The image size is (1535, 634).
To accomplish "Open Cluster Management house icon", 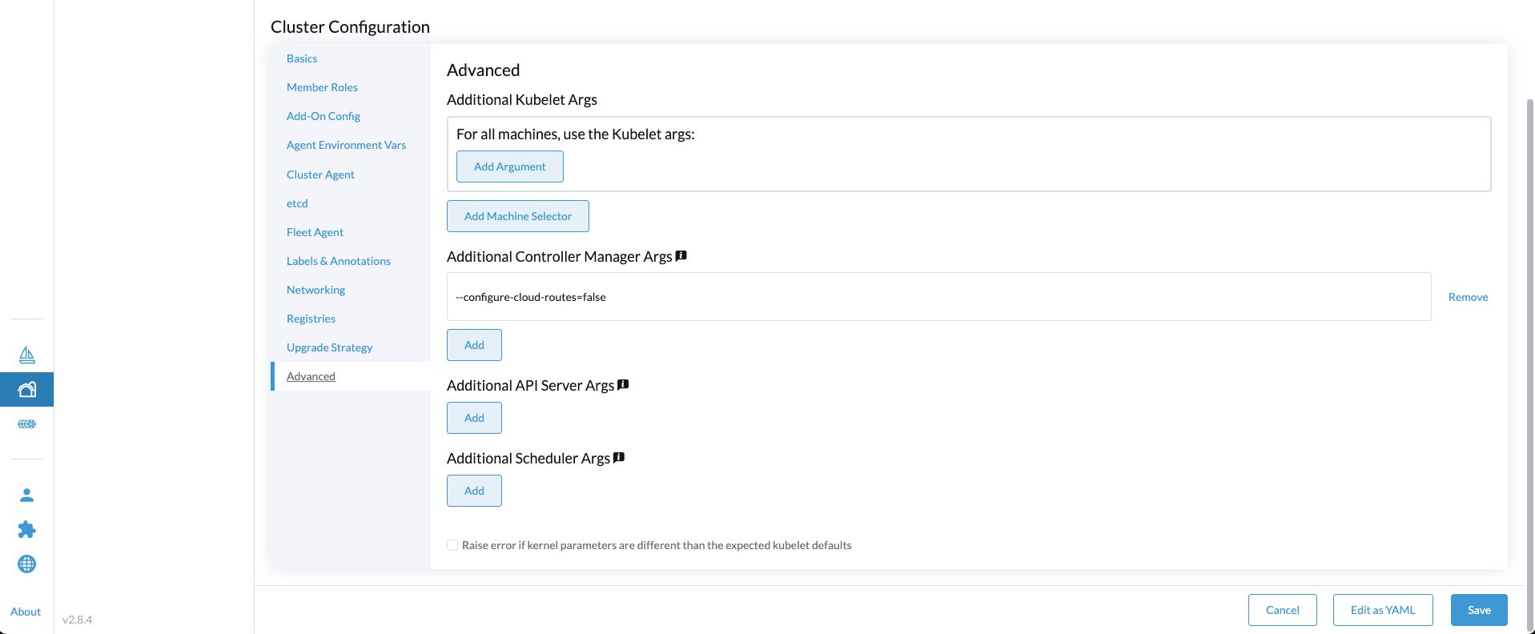I will [26, 390].
